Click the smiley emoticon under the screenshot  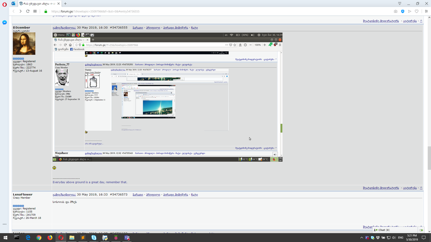(54, 168)
